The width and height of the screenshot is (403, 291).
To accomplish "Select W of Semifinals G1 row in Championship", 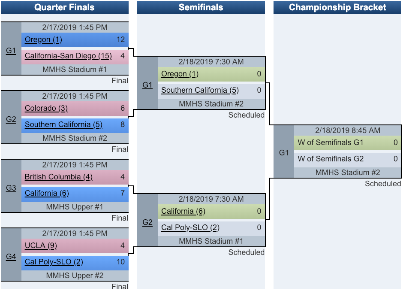I will click(x=348, y=143).
